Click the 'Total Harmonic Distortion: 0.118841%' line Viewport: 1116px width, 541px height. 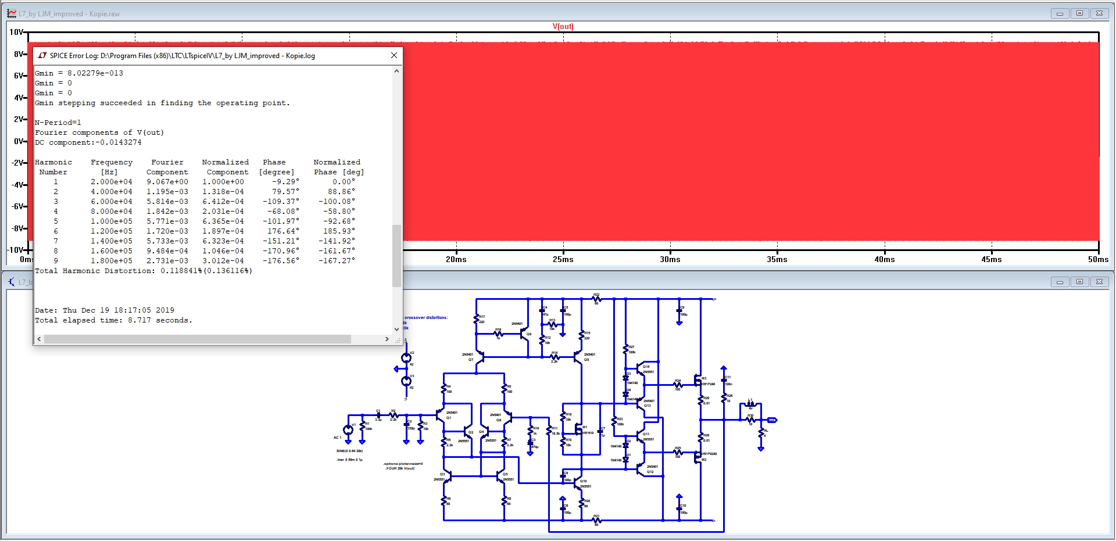point(144,271)
